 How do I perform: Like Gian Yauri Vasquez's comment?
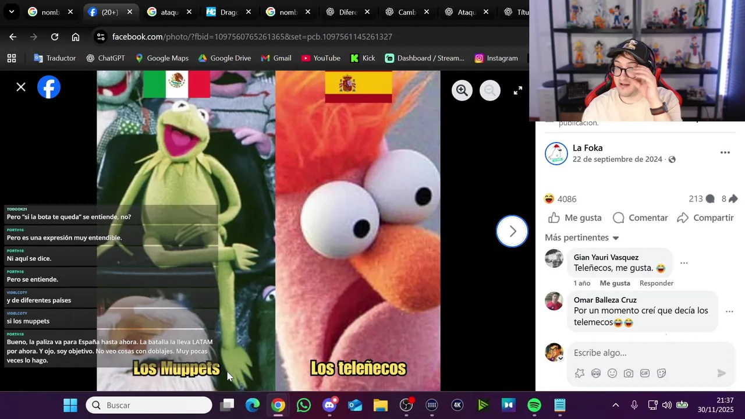[615, 283]
